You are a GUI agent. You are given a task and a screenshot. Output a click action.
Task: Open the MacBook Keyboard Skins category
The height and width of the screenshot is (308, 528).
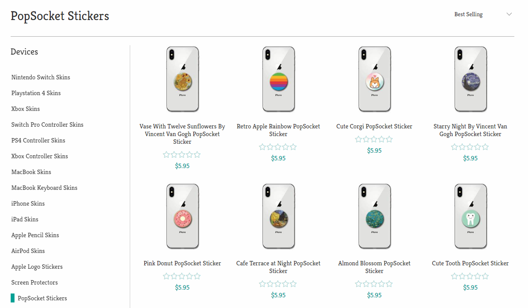tap(44, 188)
